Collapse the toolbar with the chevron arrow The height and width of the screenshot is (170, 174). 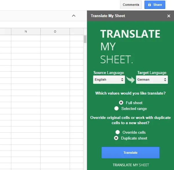(x=74, y=16)
